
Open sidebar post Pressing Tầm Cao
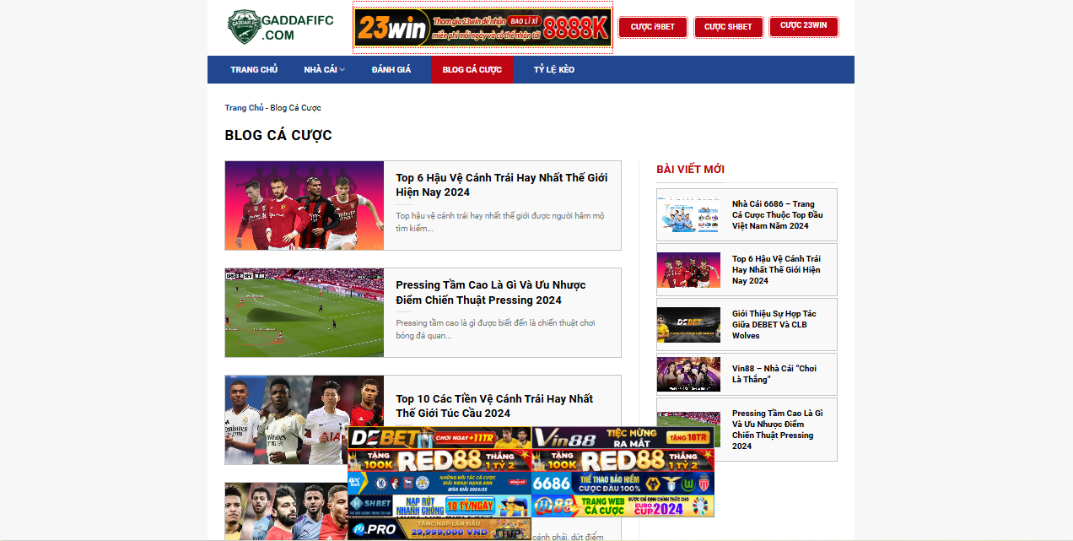pyautogui.click(x=777, y=430)
